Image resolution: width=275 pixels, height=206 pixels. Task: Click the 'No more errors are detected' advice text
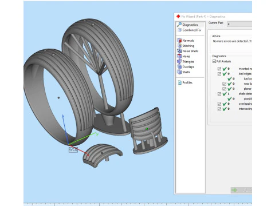[x=232, y=41]
